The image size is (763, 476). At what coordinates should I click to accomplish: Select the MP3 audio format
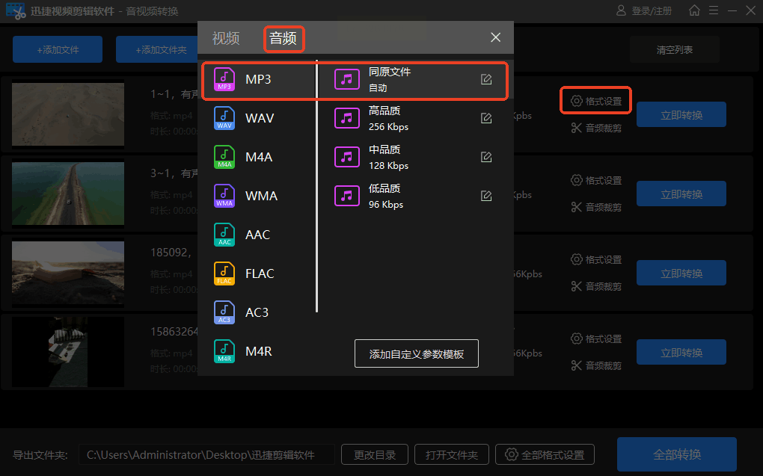[x=258, y=79]
